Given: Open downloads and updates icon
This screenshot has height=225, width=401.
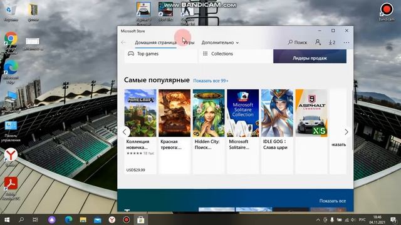Looking at the screenshot, I should (x=332, y=42).
